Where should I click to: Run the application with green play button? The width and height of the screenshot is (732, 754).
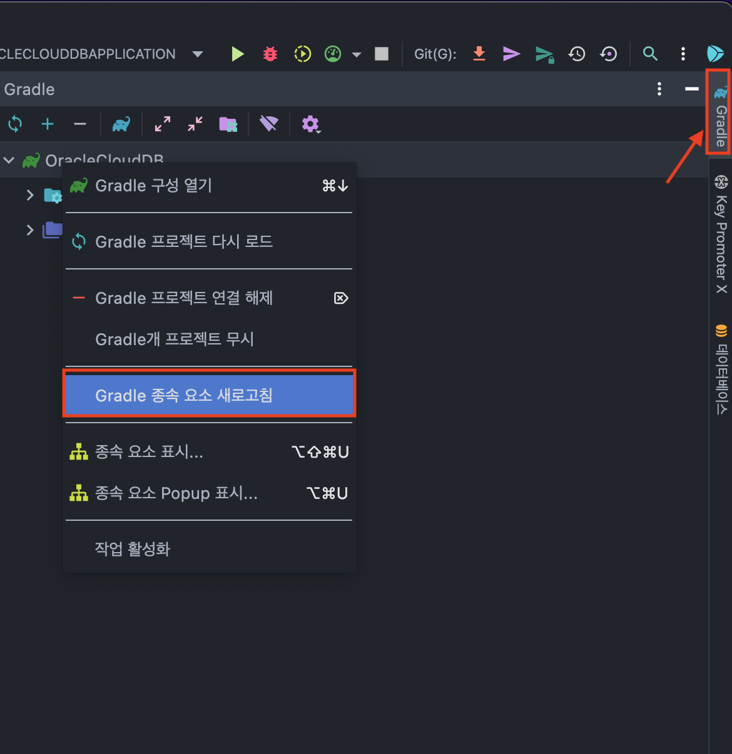[238, 54]
